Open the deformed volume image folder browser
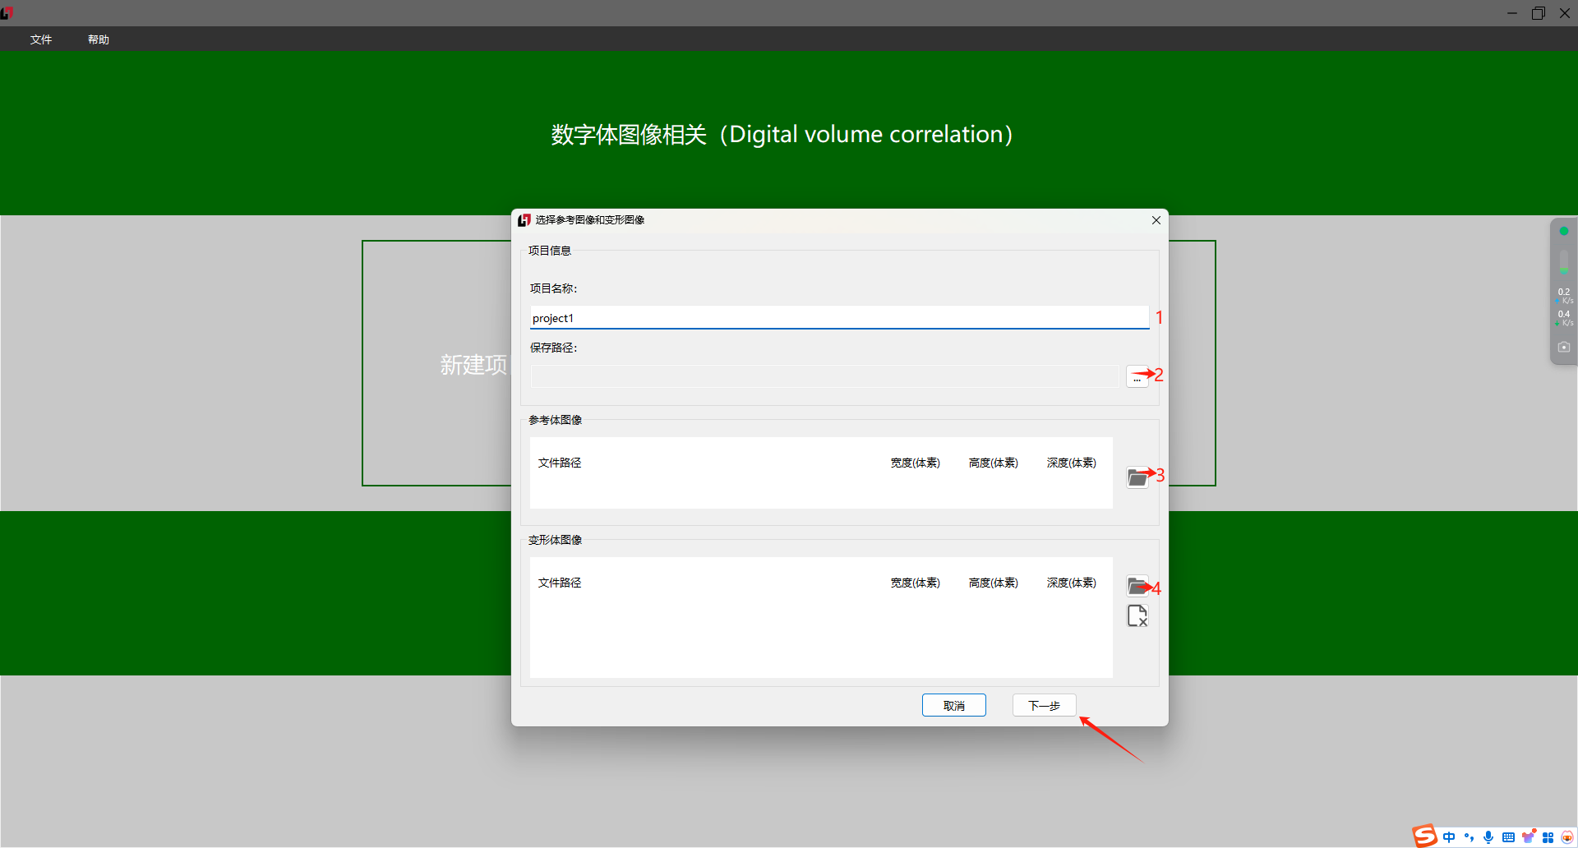1578x848 pixels. [1137, 586]
